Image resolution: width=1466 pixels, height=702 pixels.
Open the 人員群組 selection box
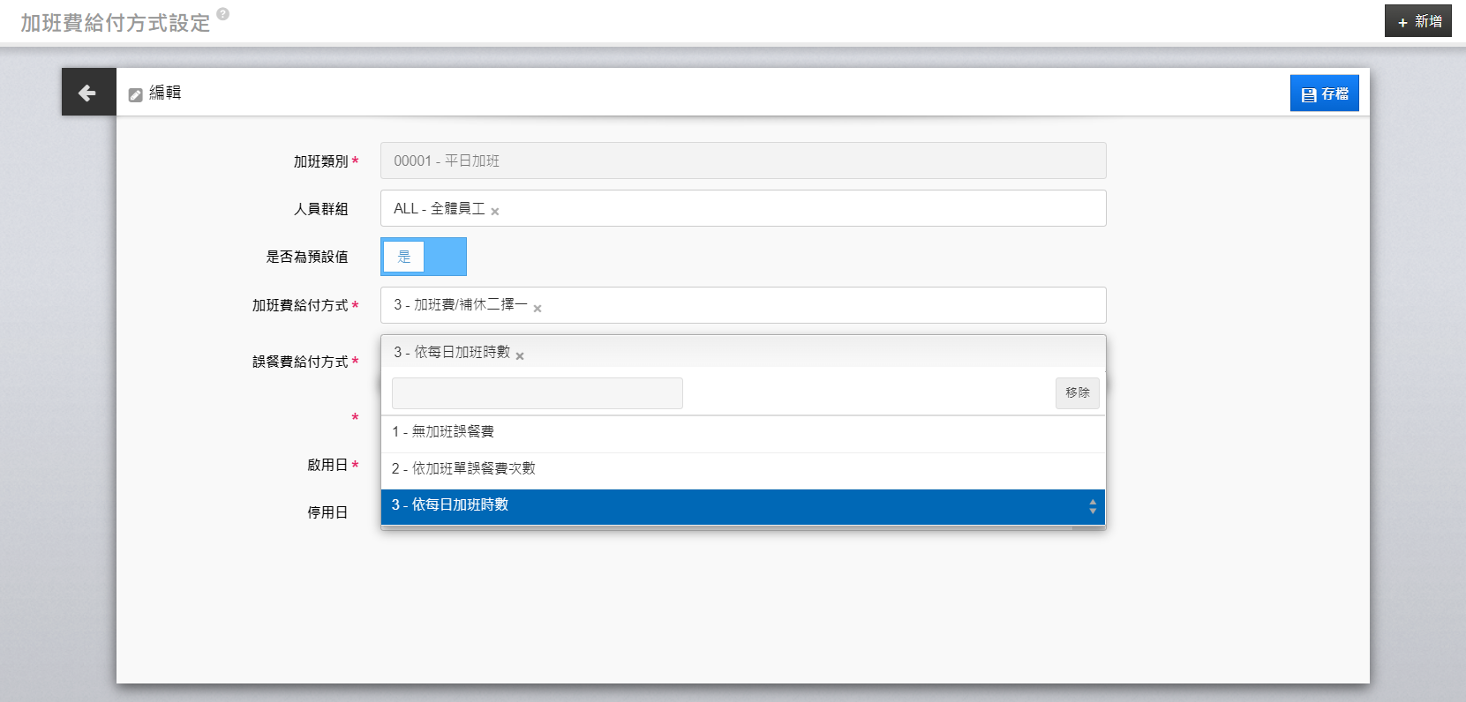794,209
